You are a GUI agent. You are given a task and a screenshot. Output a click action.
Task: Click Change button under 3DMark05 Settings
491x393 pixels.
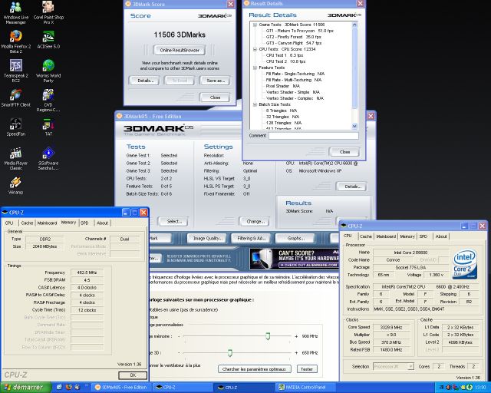click(x=255, y=222)
